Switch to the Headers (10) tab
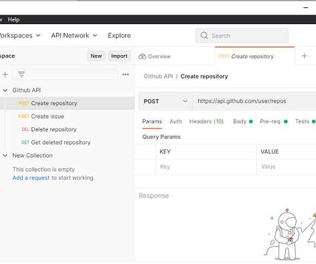 point(206,121)
